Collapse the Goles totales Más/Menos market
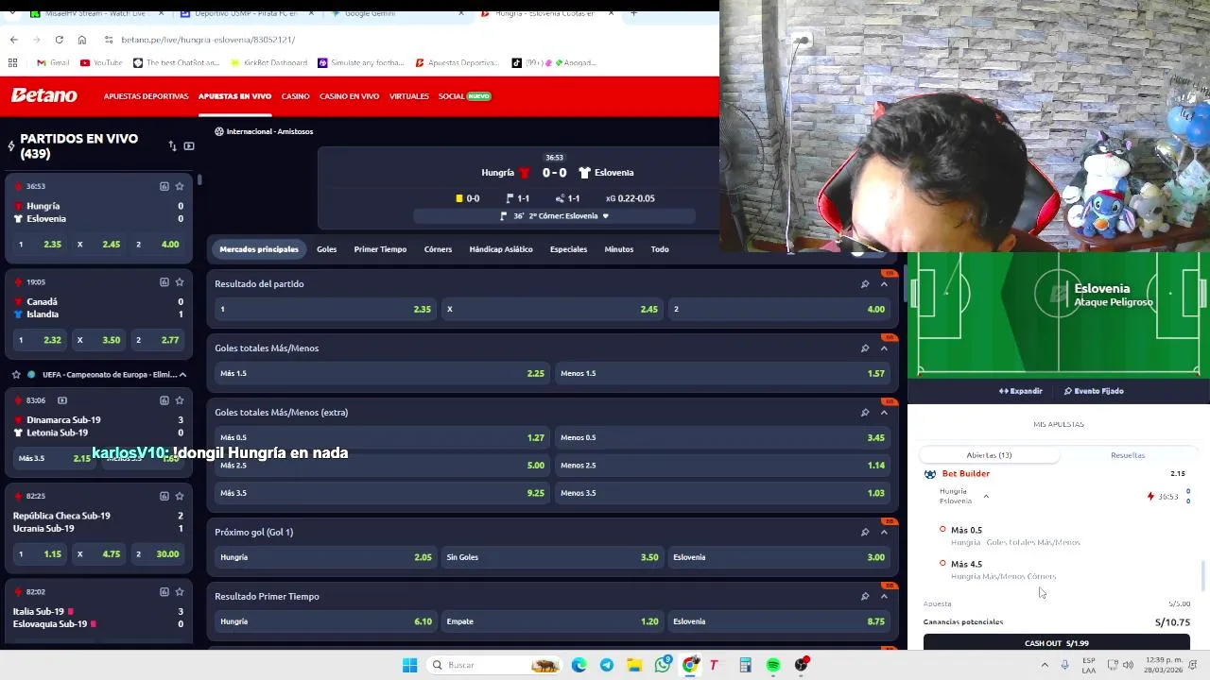 [x=884, y=348]
